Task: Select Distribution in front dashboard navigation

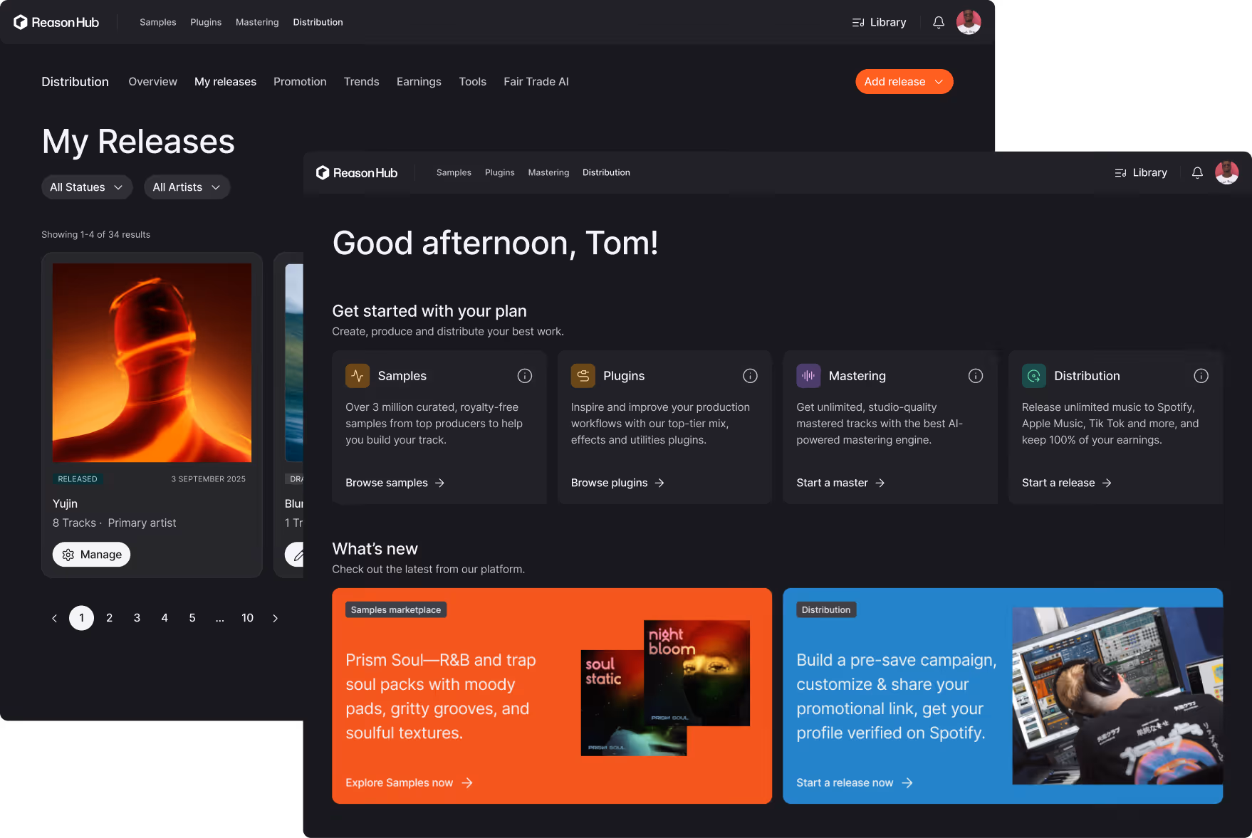Action: point(606,172)
